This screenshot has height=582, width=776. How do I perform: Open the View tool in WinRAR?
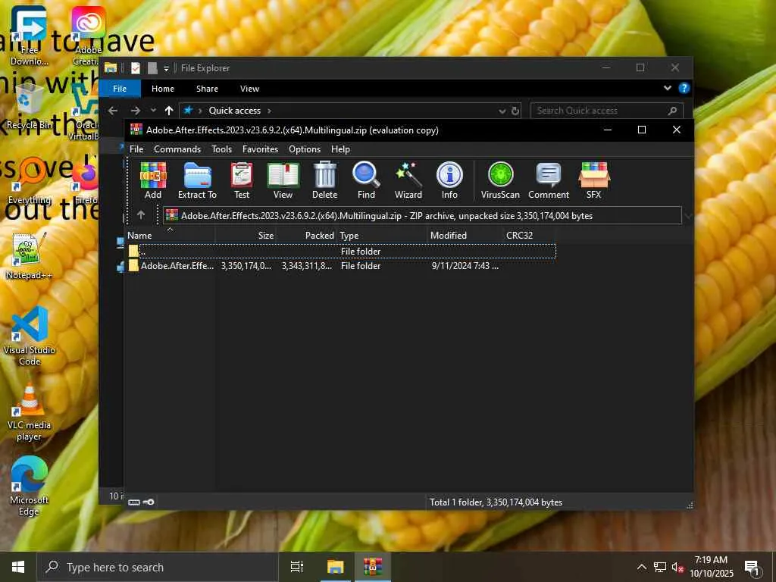(x=283, y=180)
